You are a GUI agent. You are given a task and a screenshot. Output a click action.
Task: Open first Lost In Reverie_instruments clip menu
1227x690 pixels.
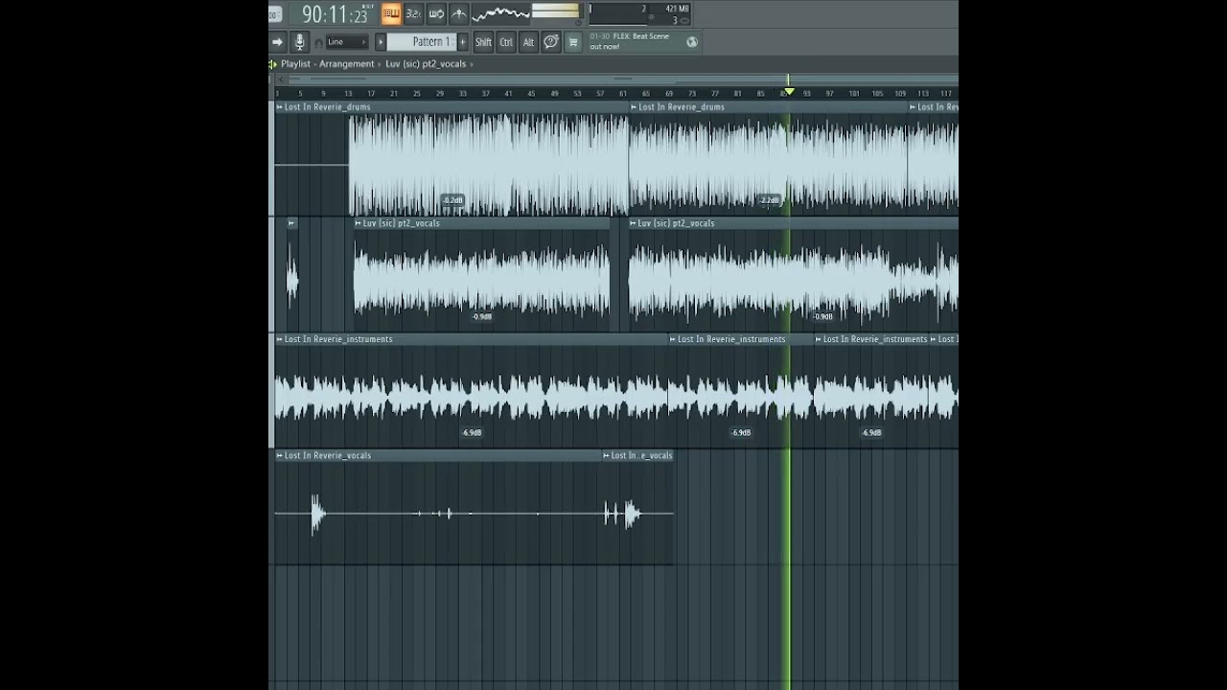[x=280, y=339]
